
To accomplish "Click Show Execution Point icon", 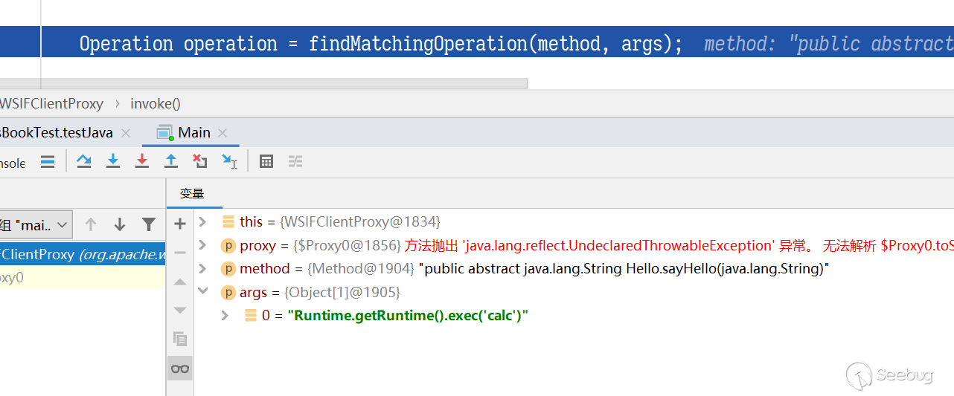I will point(48,161).
